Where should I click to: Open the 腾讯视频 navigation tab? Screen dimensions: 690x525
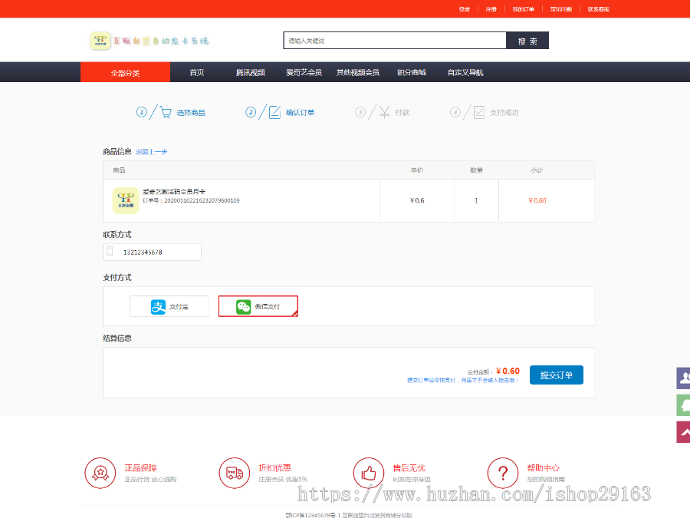251,72
